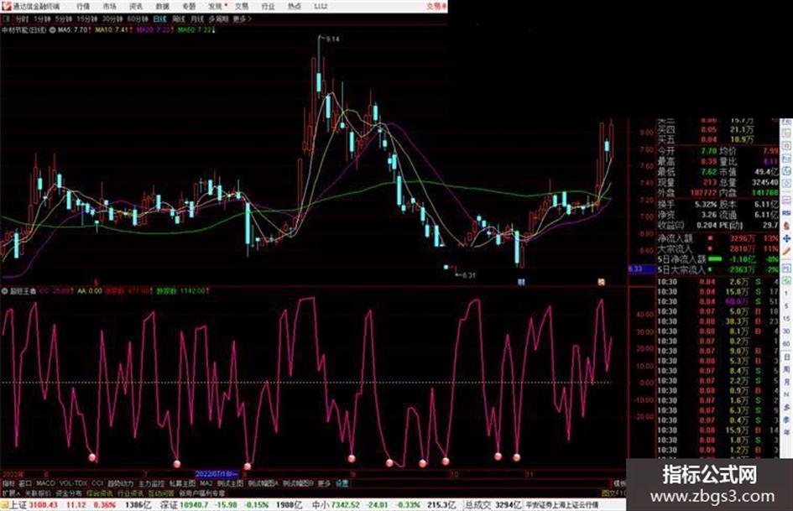Select the 15-minute shortcut in right sidebar

pos(786,318)
